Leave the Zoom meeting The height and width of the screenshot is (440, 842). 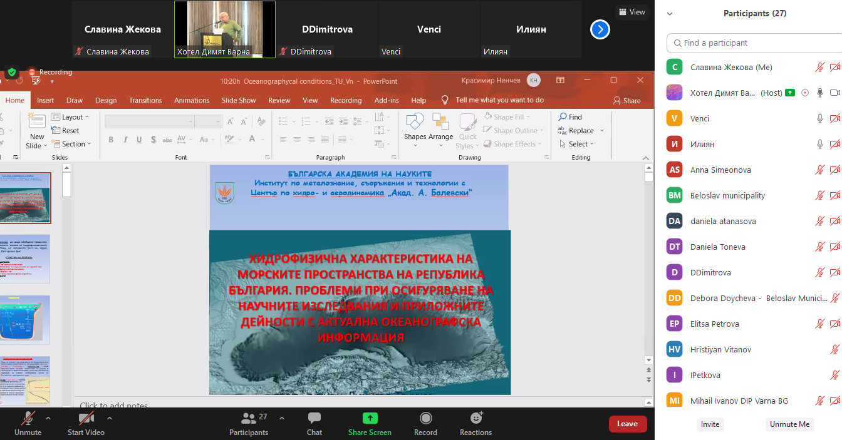click(x=627, y=424)
